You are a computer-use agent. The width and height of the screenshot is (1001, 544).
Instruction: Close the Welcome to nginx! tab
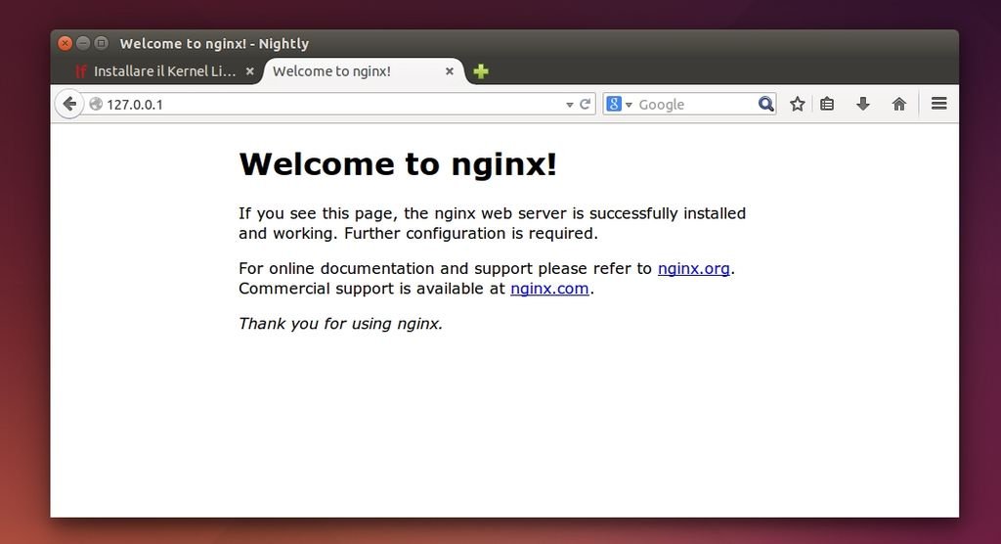click(x=450, y=71)
